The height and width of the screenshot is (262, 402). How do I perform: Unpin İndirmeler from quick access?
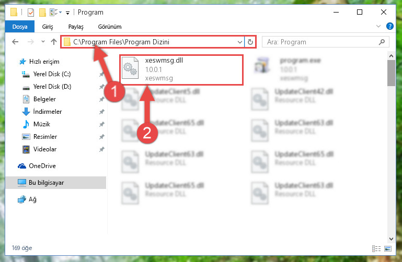click(x=102, y=112)
